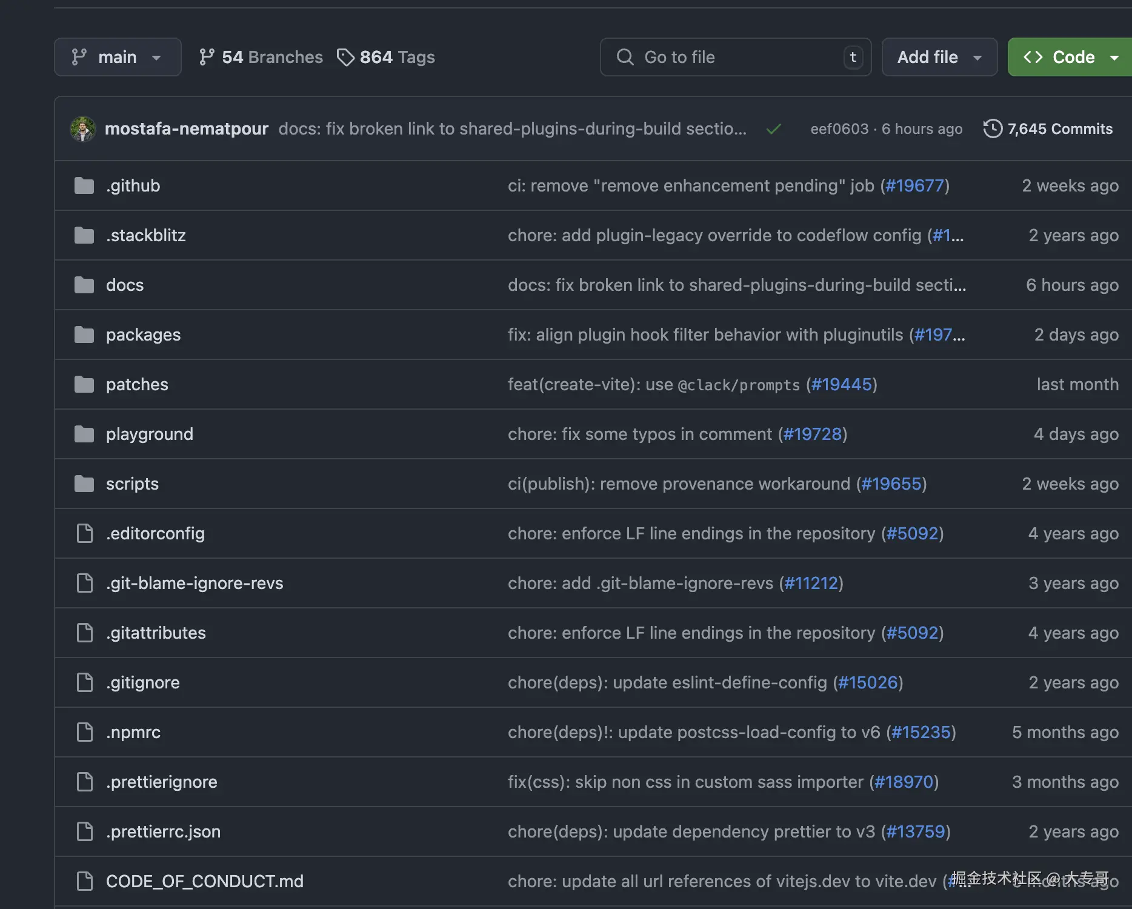The image size is (1132, 909).
Task: View the 864 Tags link
Action: (397, 57)
